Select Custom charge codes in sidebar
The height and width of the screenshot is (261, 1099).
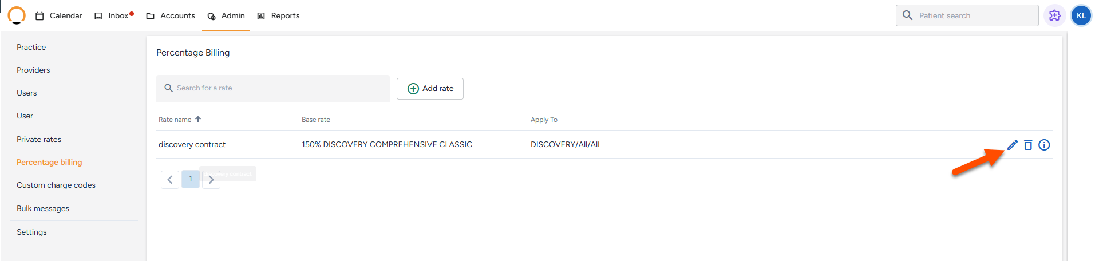point(56,185)
